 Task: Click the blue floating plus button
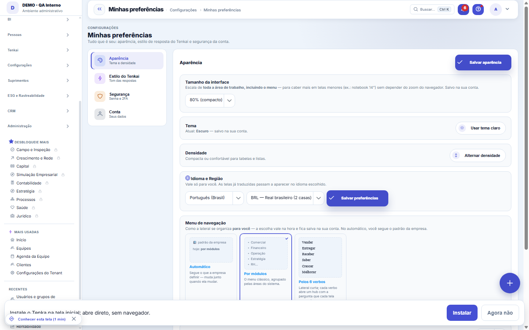(510, 283)
